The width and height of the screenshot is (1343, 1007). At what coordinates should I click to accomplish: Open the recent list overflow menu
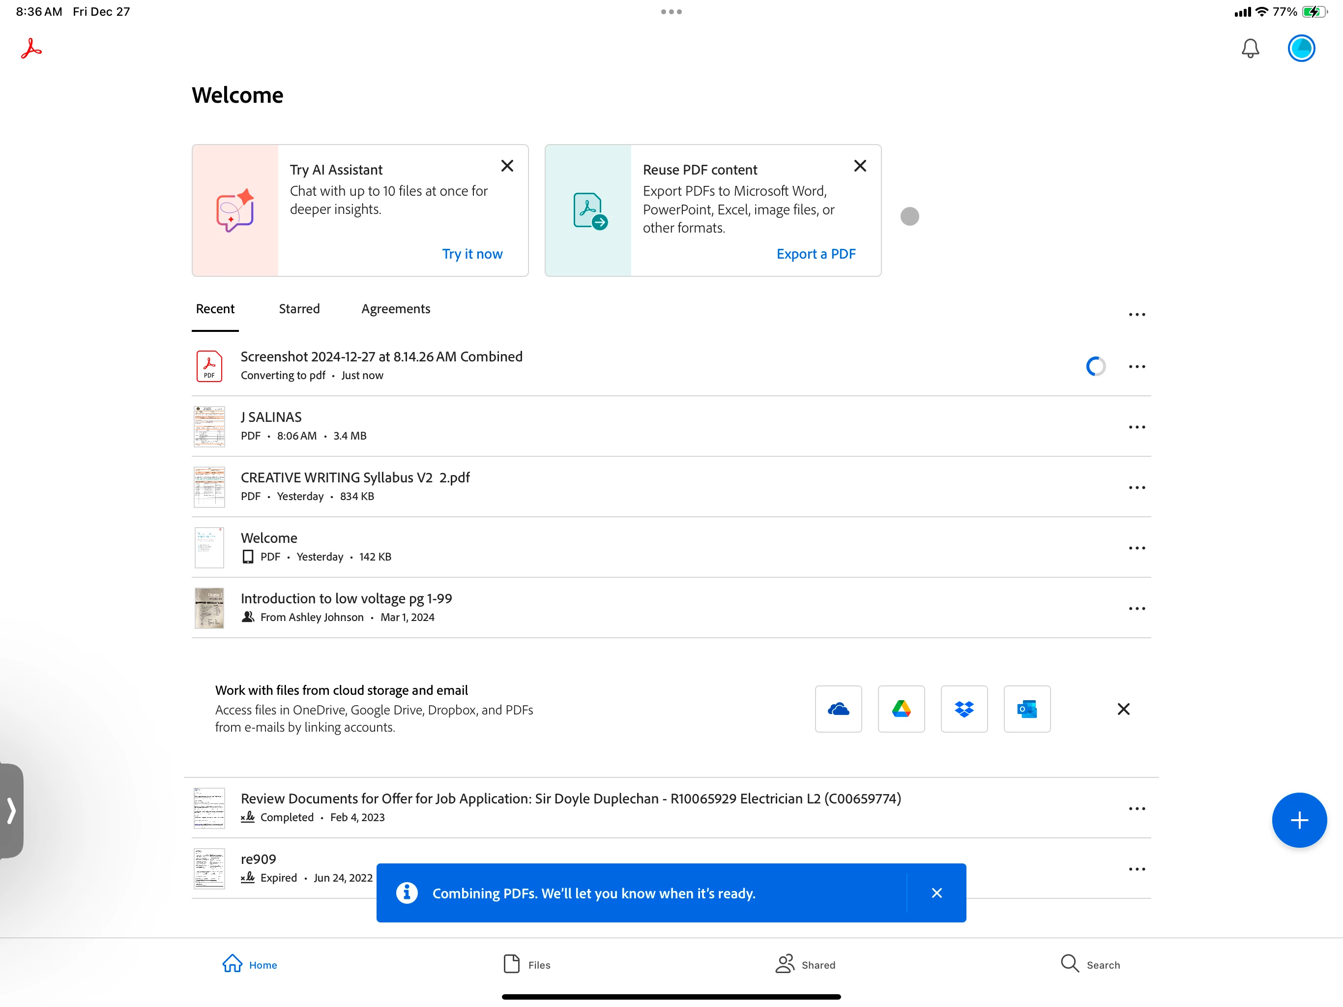1137,315
